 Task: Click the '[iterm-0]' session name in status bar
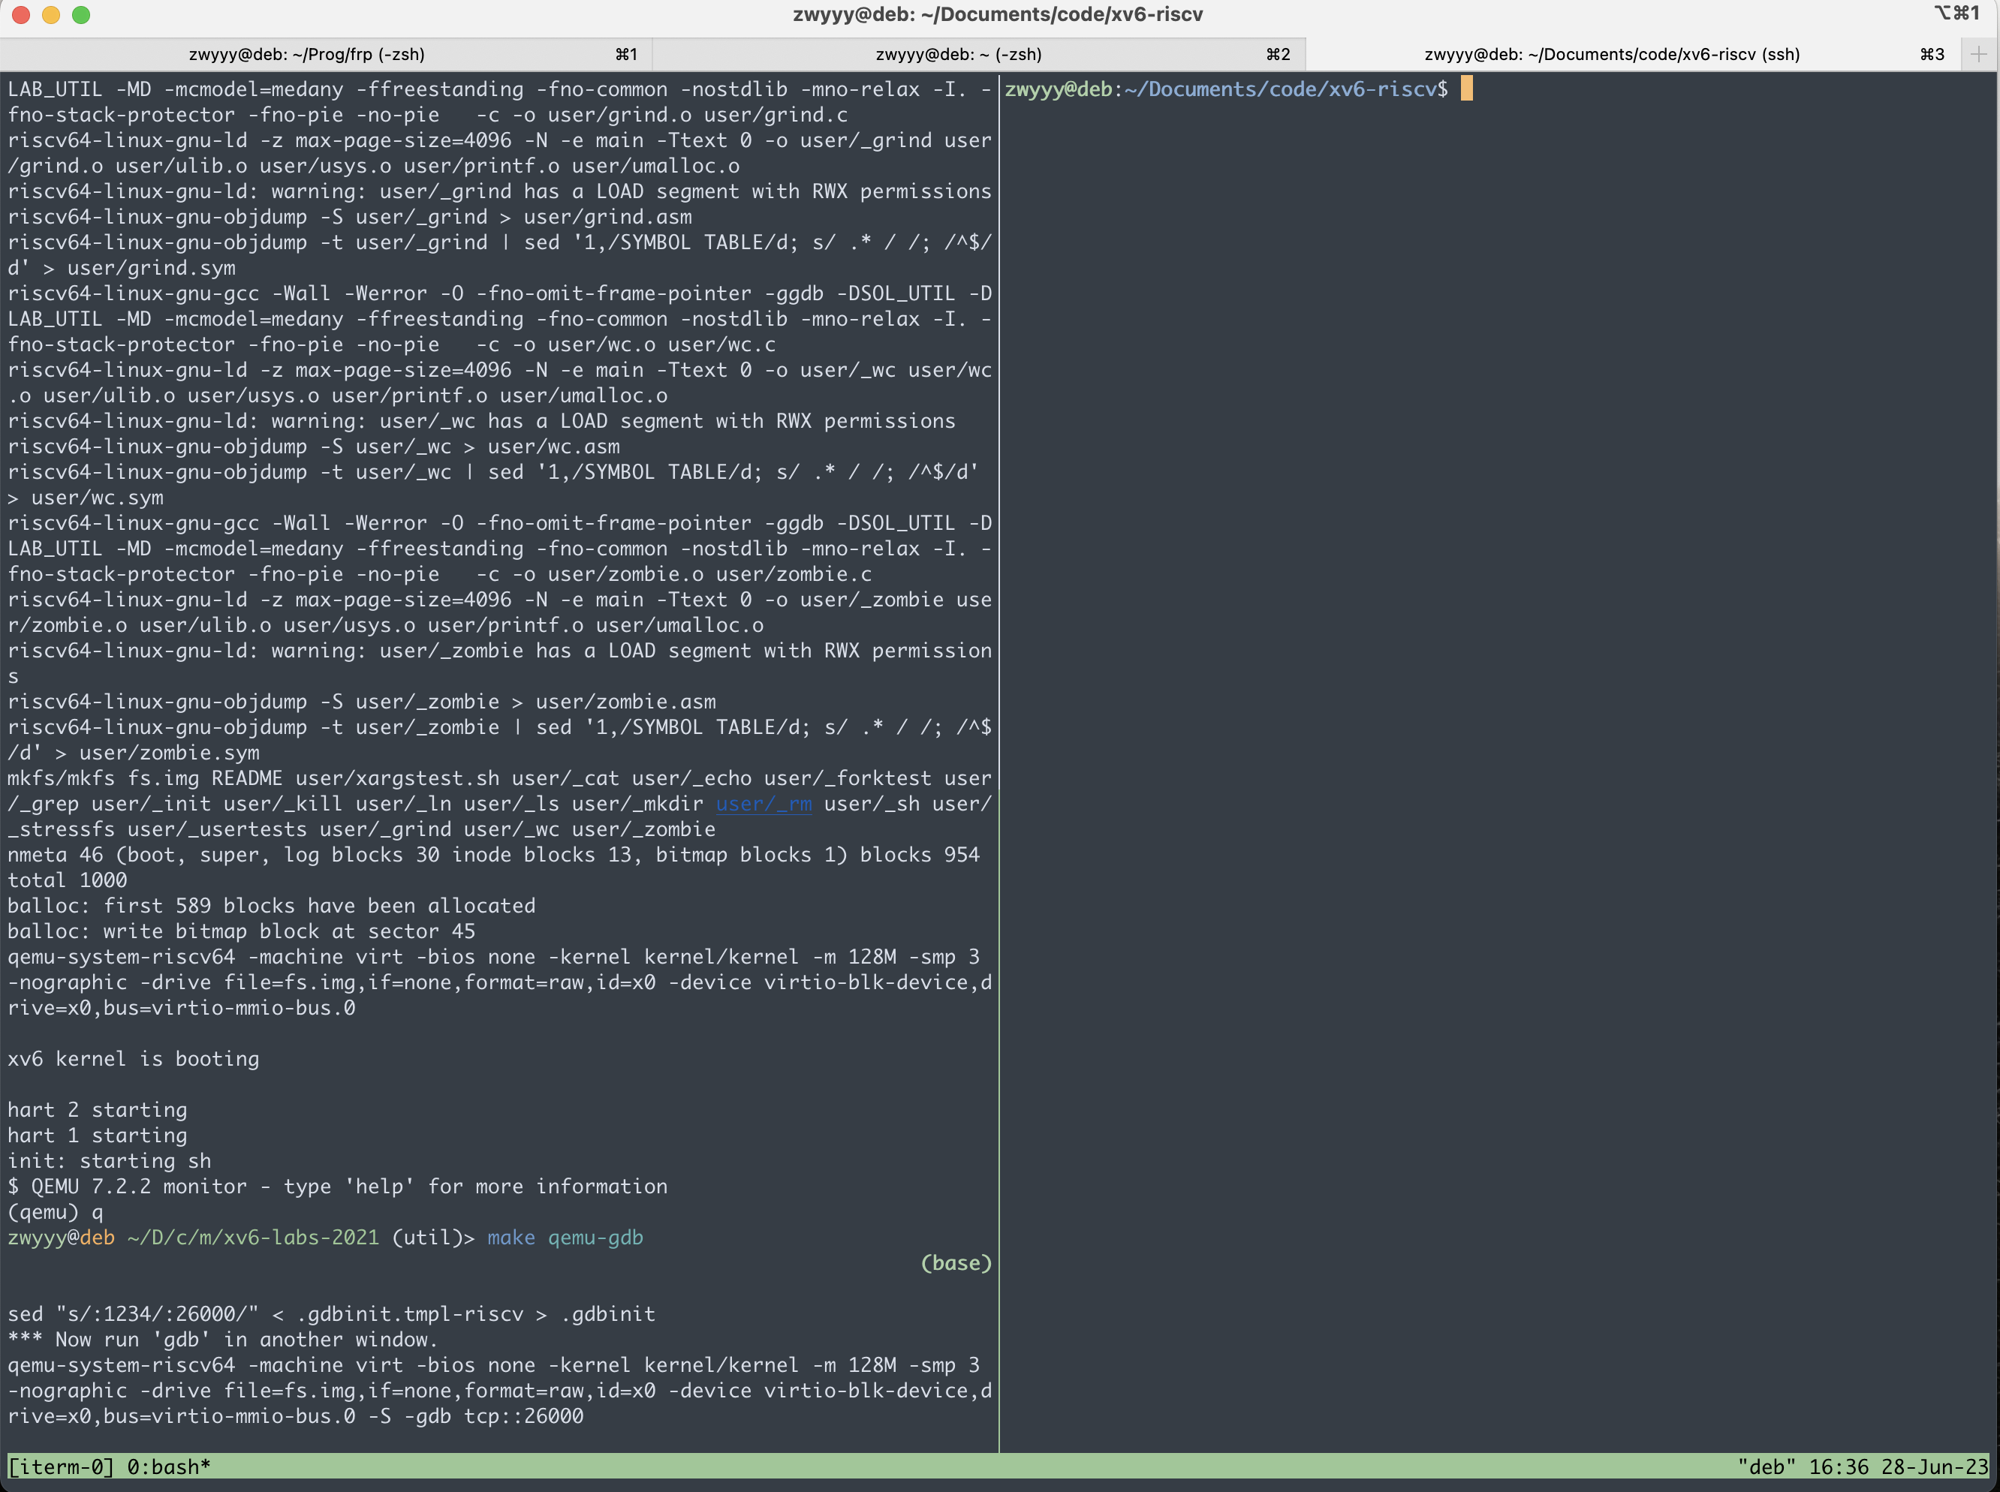click(61, 1466)
